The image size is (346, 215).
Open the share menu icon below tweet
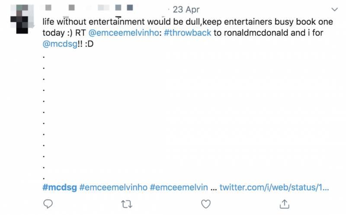(x=285, y=203)
